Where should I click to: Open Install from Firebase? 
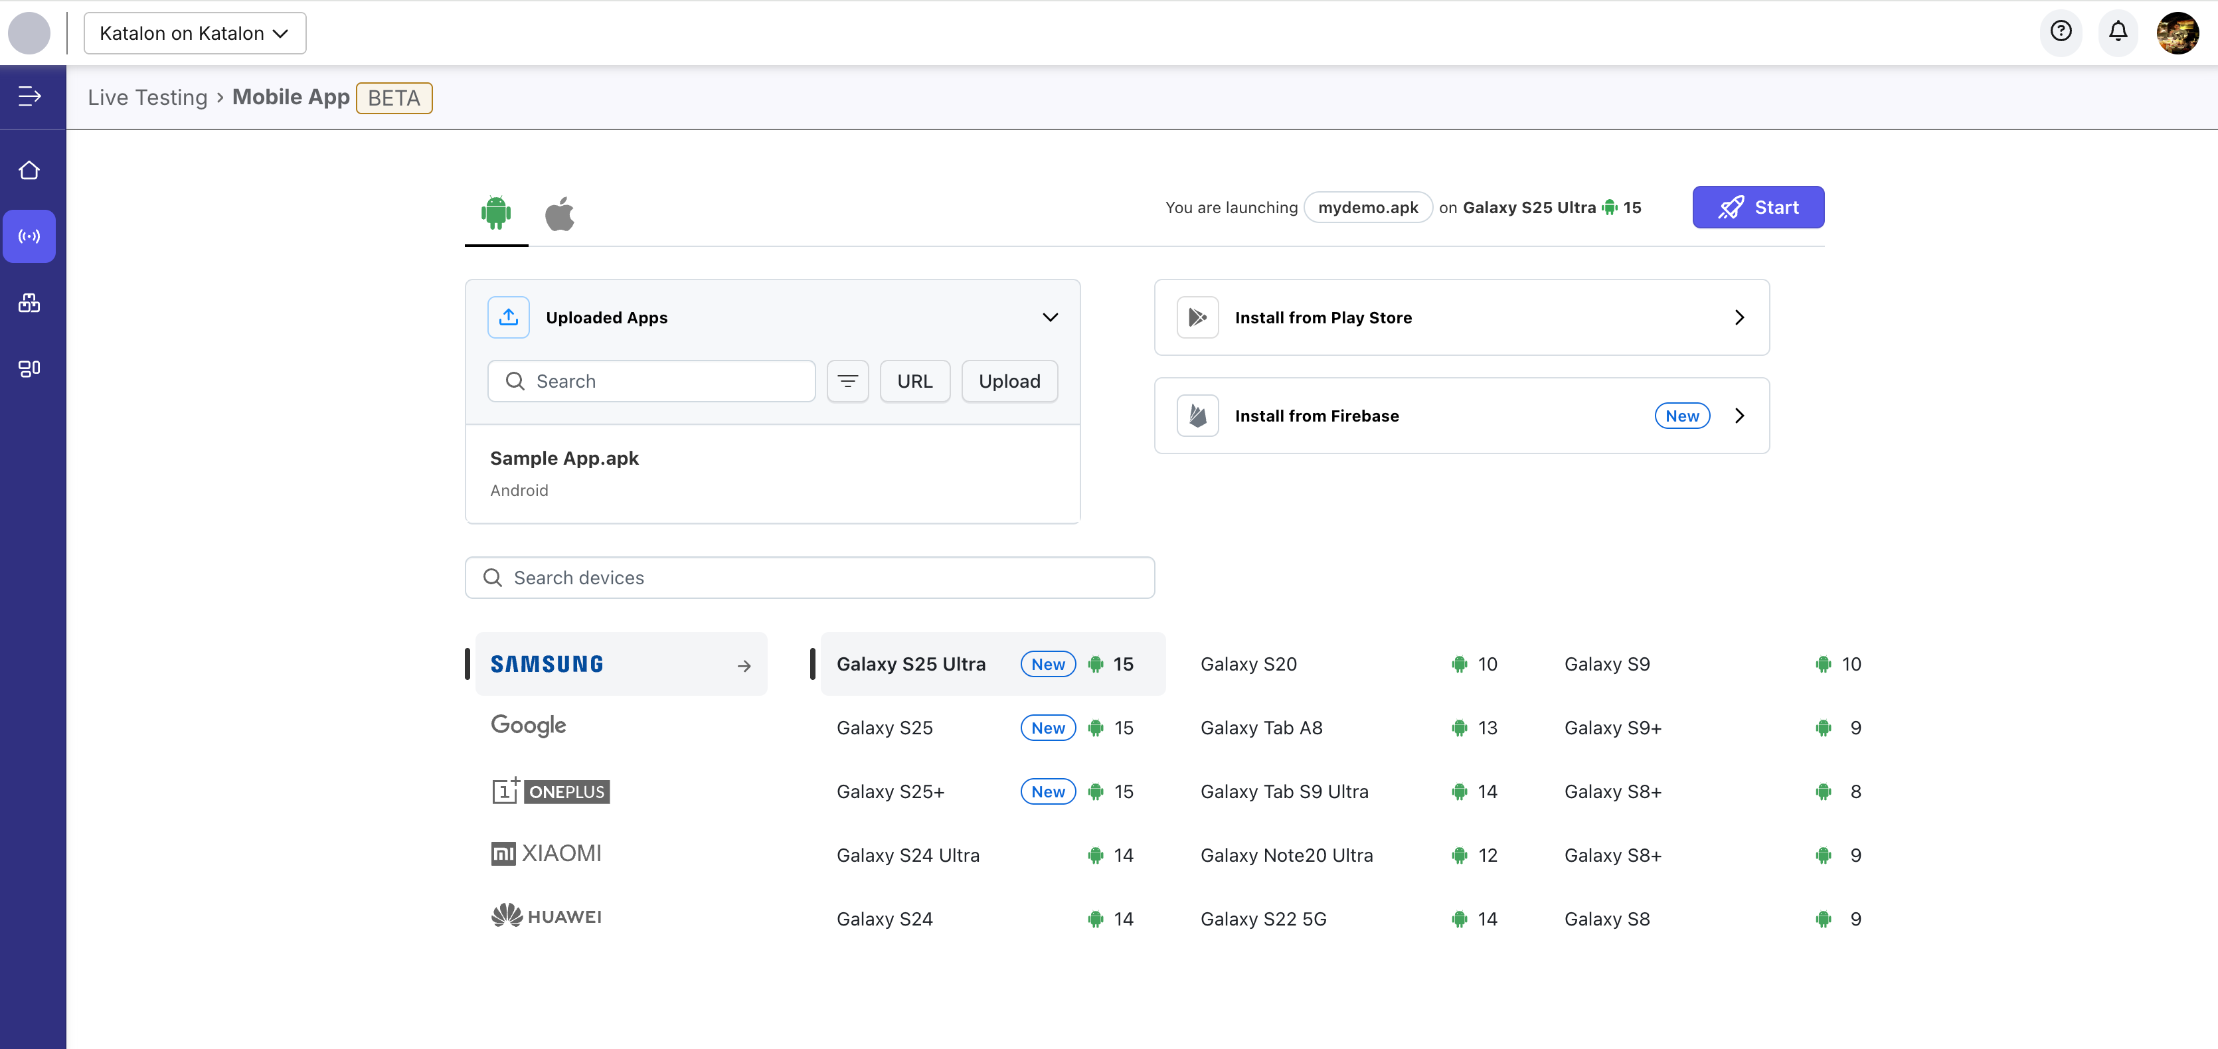(1461, 416)
